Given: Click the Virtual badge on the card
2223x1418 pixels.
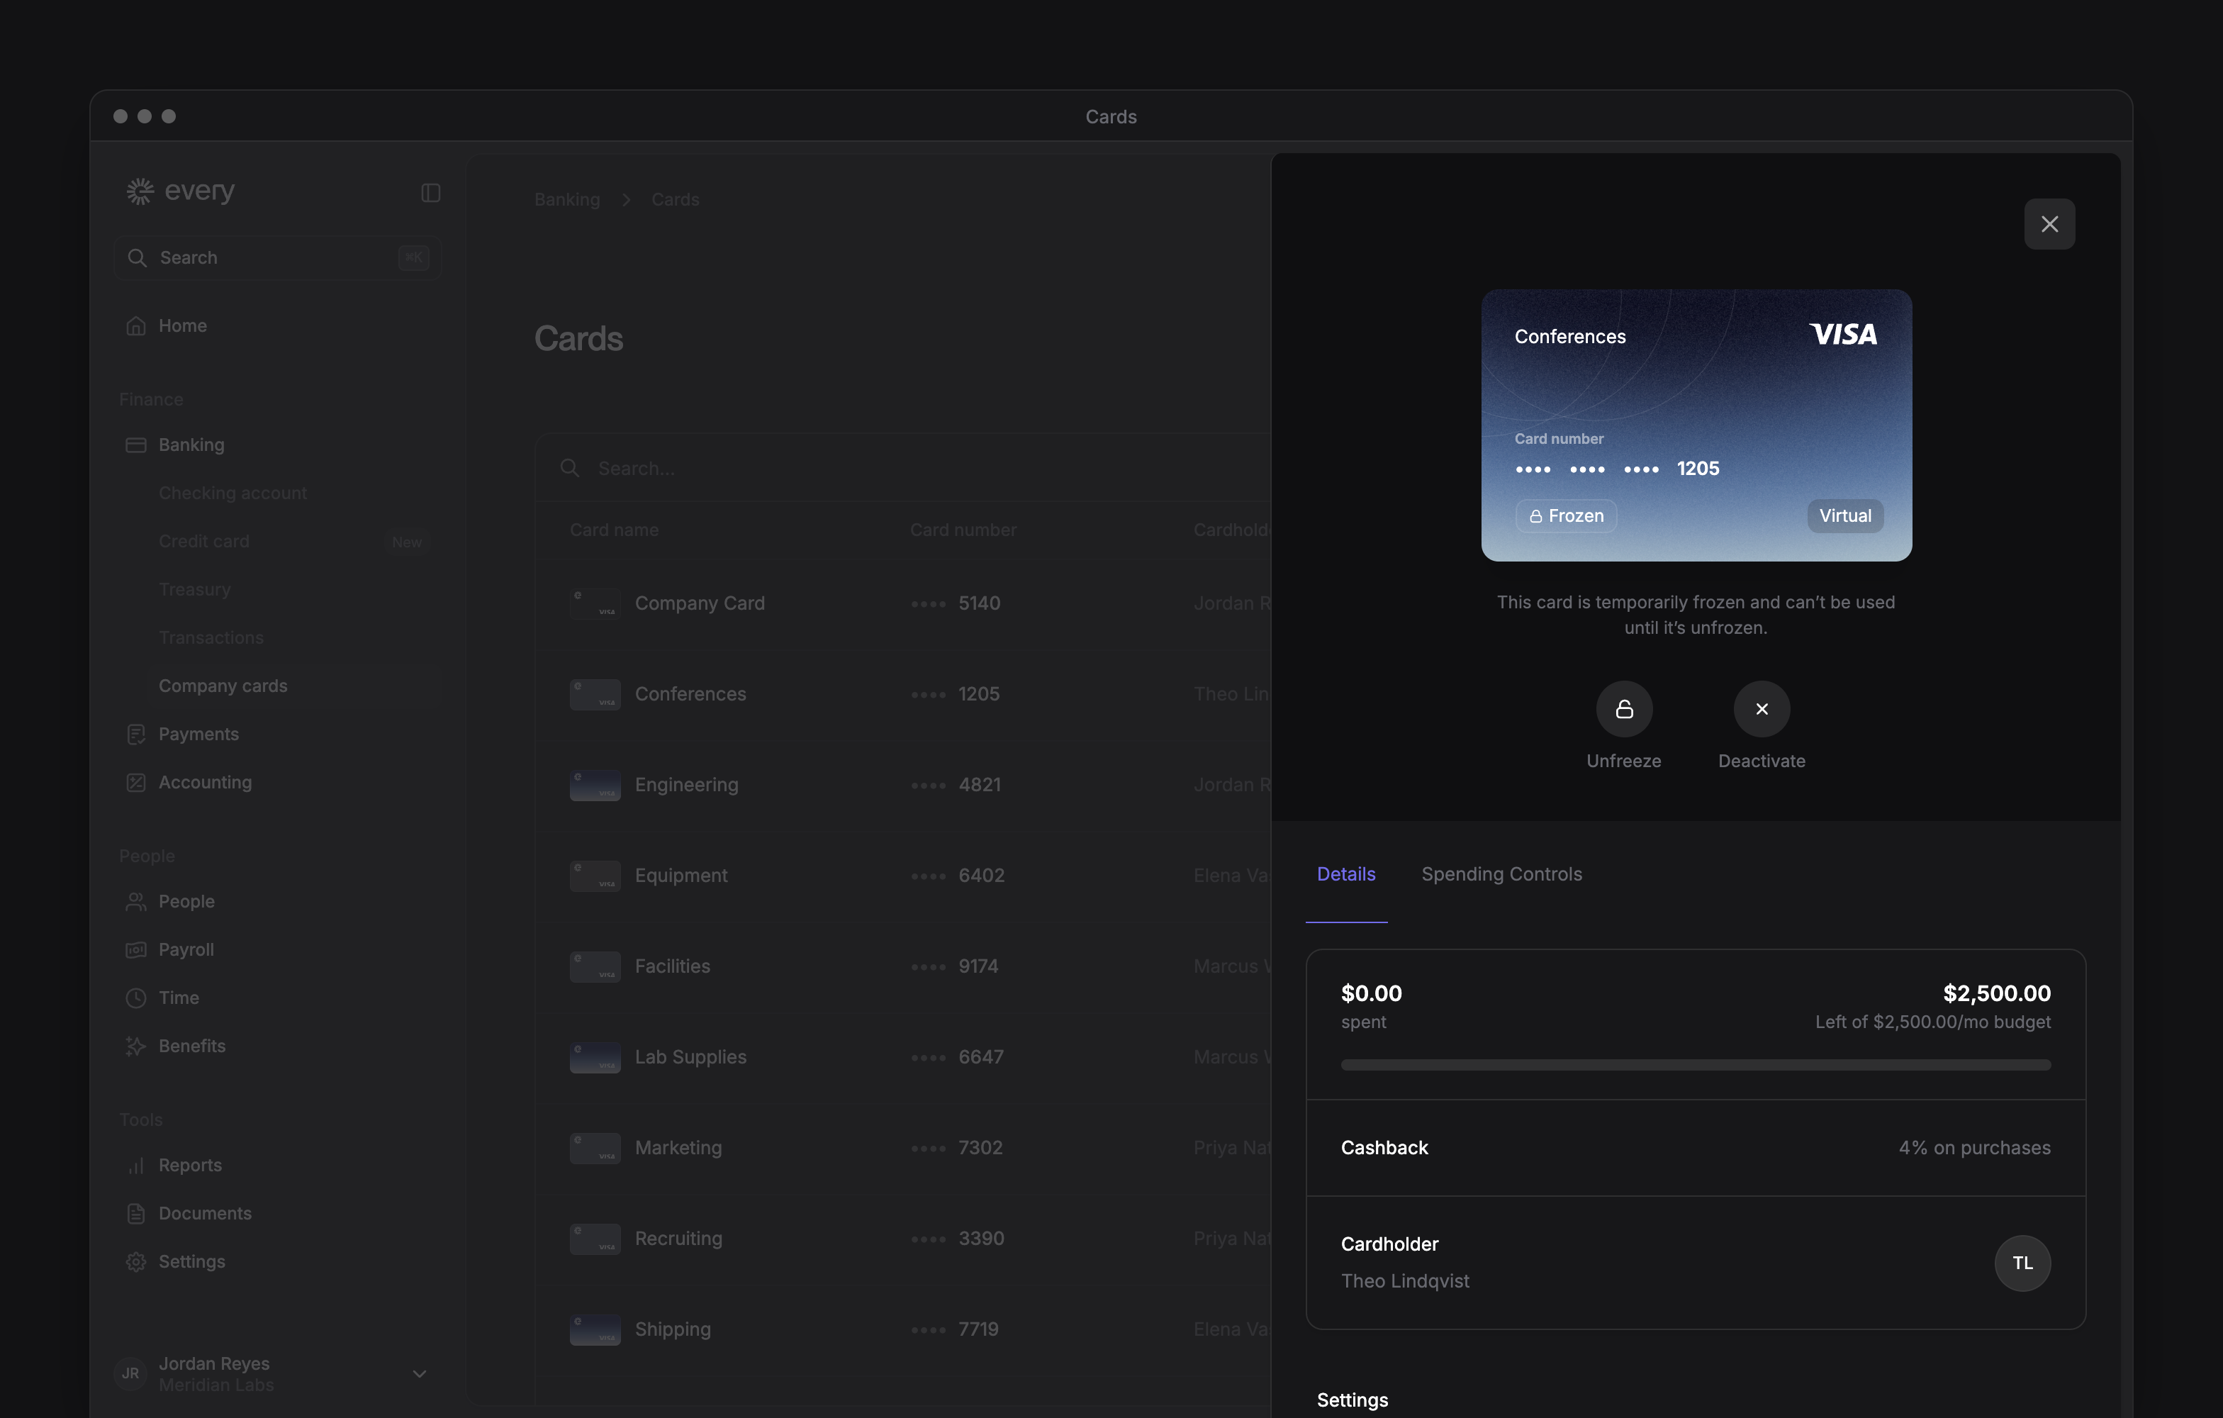Looking at the screenshot, I should click(1844, 516).
